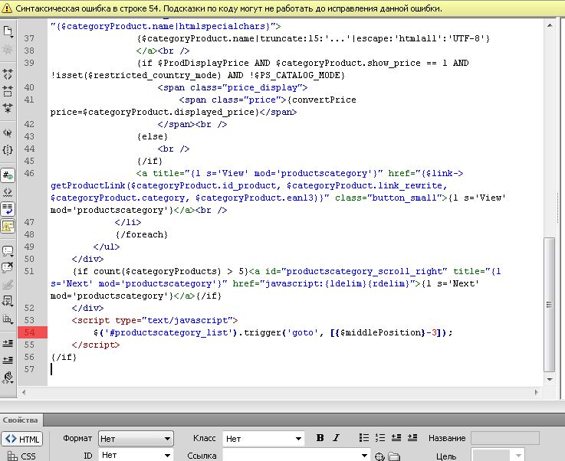The image size is (565, 461).
Task: Open Documents button in coding toolbar
Action: point(8,31)
